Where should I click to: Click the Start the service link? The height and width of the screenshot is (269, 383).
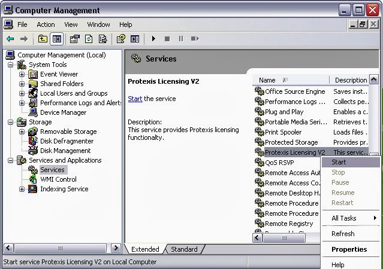click(x=135, y=99)
